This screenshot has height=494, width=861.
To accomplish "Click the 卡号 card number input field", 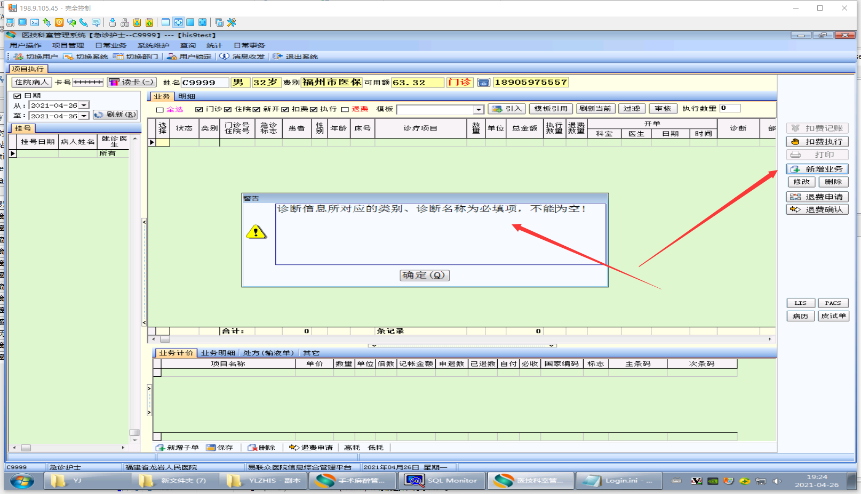I will (x=88, y=82).
